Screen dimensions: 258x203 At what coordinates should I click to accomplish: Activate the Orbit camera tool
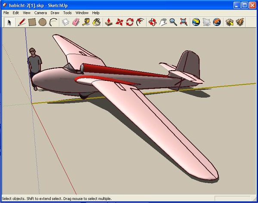[x=152, y=22]
